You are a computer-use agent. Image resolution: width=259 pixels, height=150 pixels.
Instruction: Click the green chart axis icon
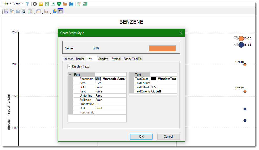point(53,4)
